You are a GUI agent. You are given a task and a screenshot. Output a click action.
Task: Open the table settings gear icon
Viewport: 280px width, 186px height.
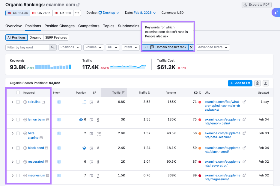click(258, 83)
